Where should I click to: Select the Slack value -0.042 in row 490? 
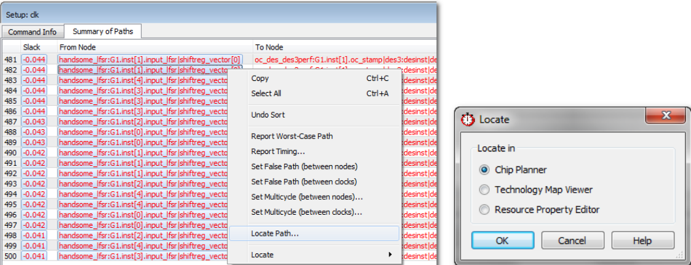click(34, 152)
